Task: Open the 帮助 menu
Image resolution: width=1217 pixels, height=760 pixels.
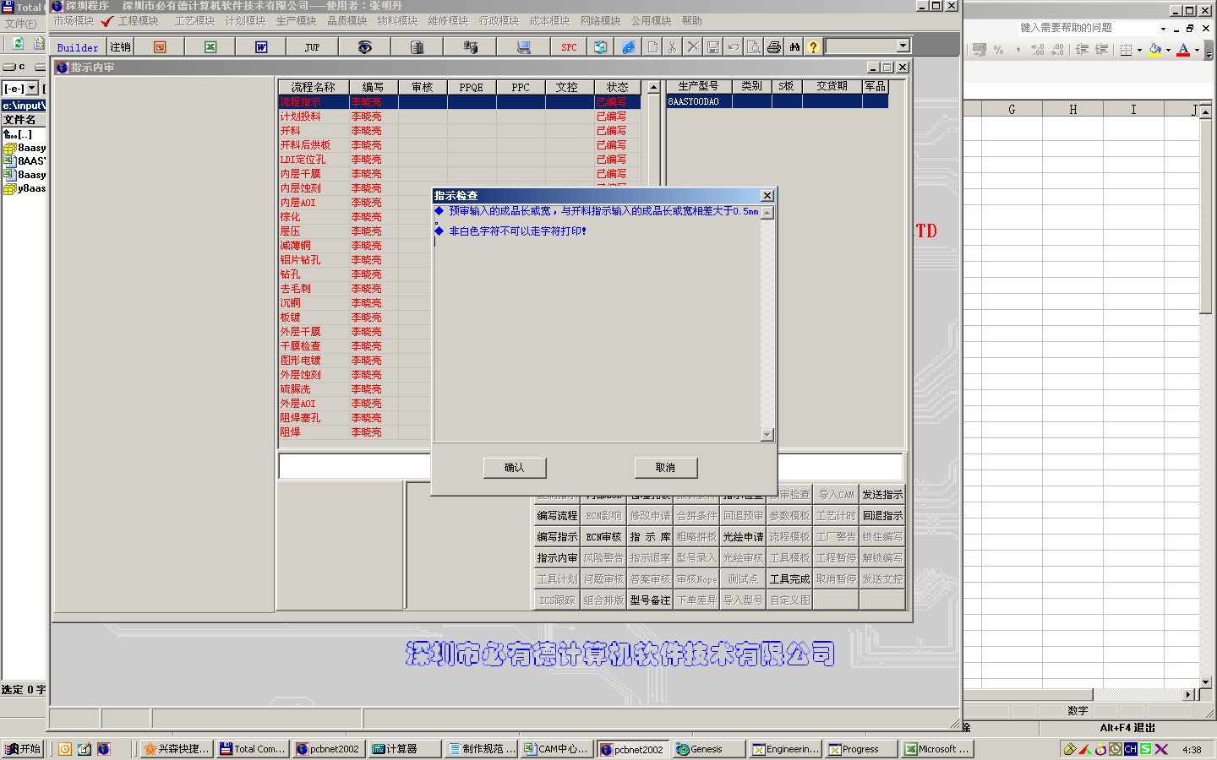Action: click(691, 21)
